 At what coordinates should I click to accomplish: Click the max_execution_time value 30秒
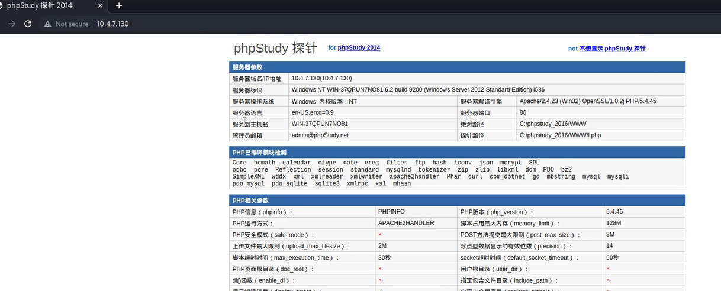(385, 258)
